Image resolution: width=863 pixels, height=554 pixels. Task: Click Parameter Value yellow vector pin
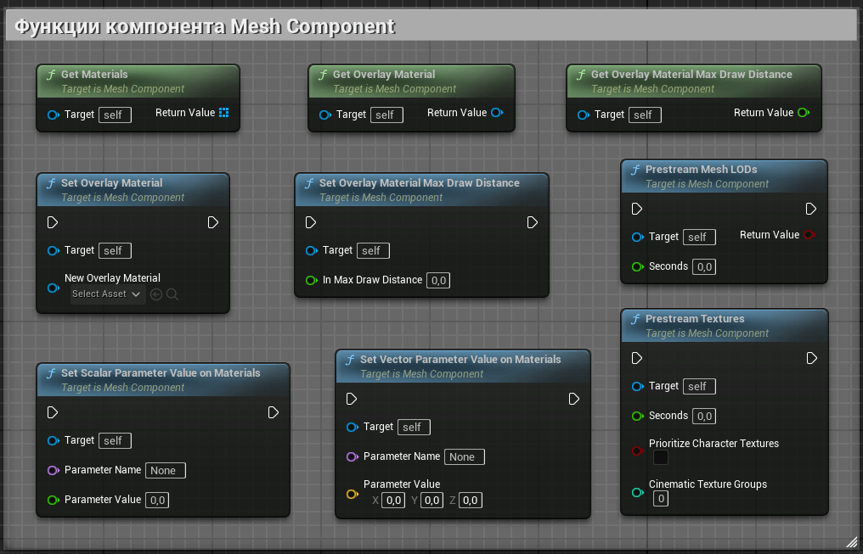(353, 494)
